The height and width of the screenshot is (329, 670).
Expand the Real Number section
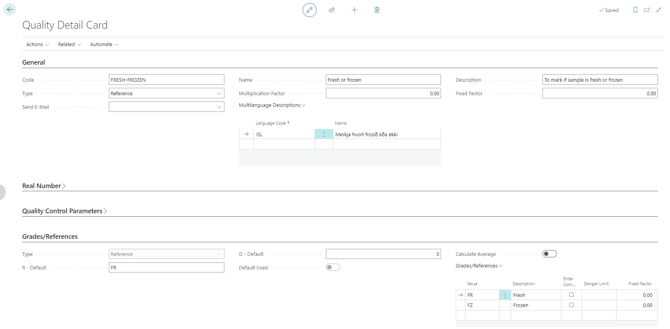tap(44, 186)
